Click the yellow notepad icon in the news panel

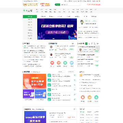pyautogui.click(x=81, y=76)
